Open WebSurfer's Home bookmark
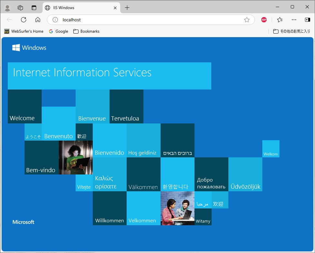Viewport: 315px width, 253px height. [x=24, y=31]
